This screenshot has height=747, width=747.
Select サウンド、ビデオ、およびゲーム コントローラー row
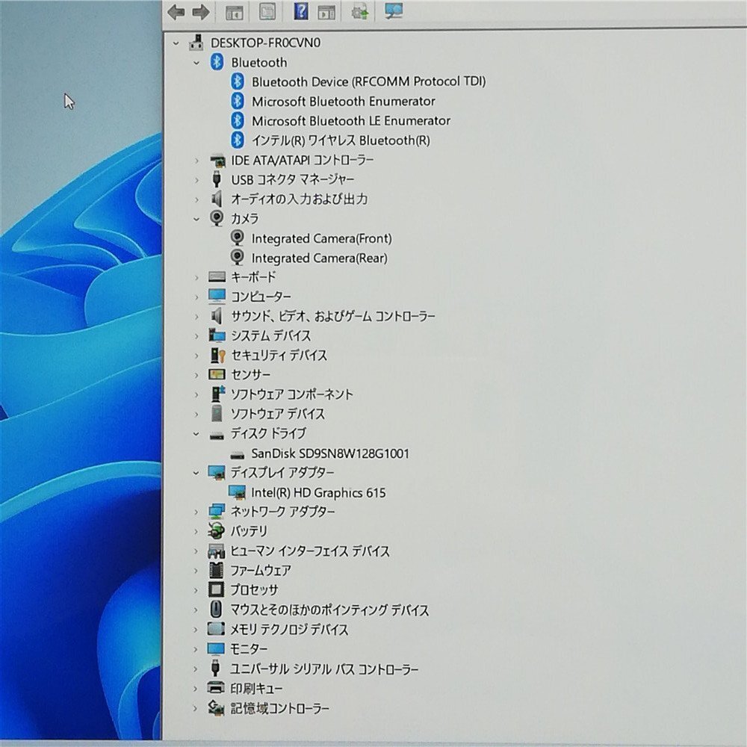pyautogui.click(x=333, y=316)
